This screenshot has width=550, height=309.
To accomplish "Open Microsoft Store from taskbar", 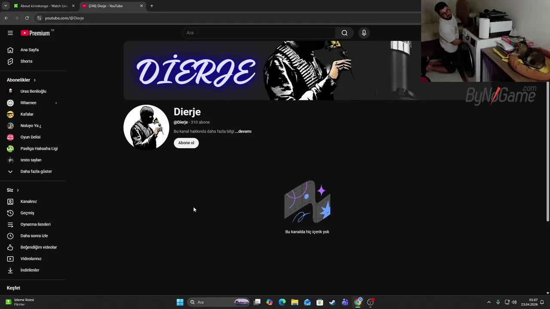I will click(x=320, y=302).
